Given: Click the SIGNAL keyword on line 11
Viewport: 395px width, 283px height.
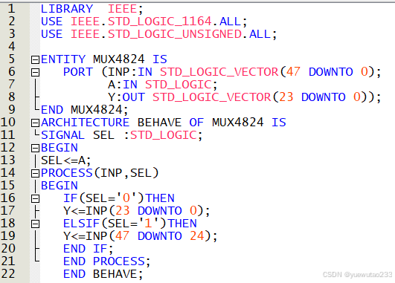Looking at the screenshot, I should pyautogui.click(x=63, y=135).
